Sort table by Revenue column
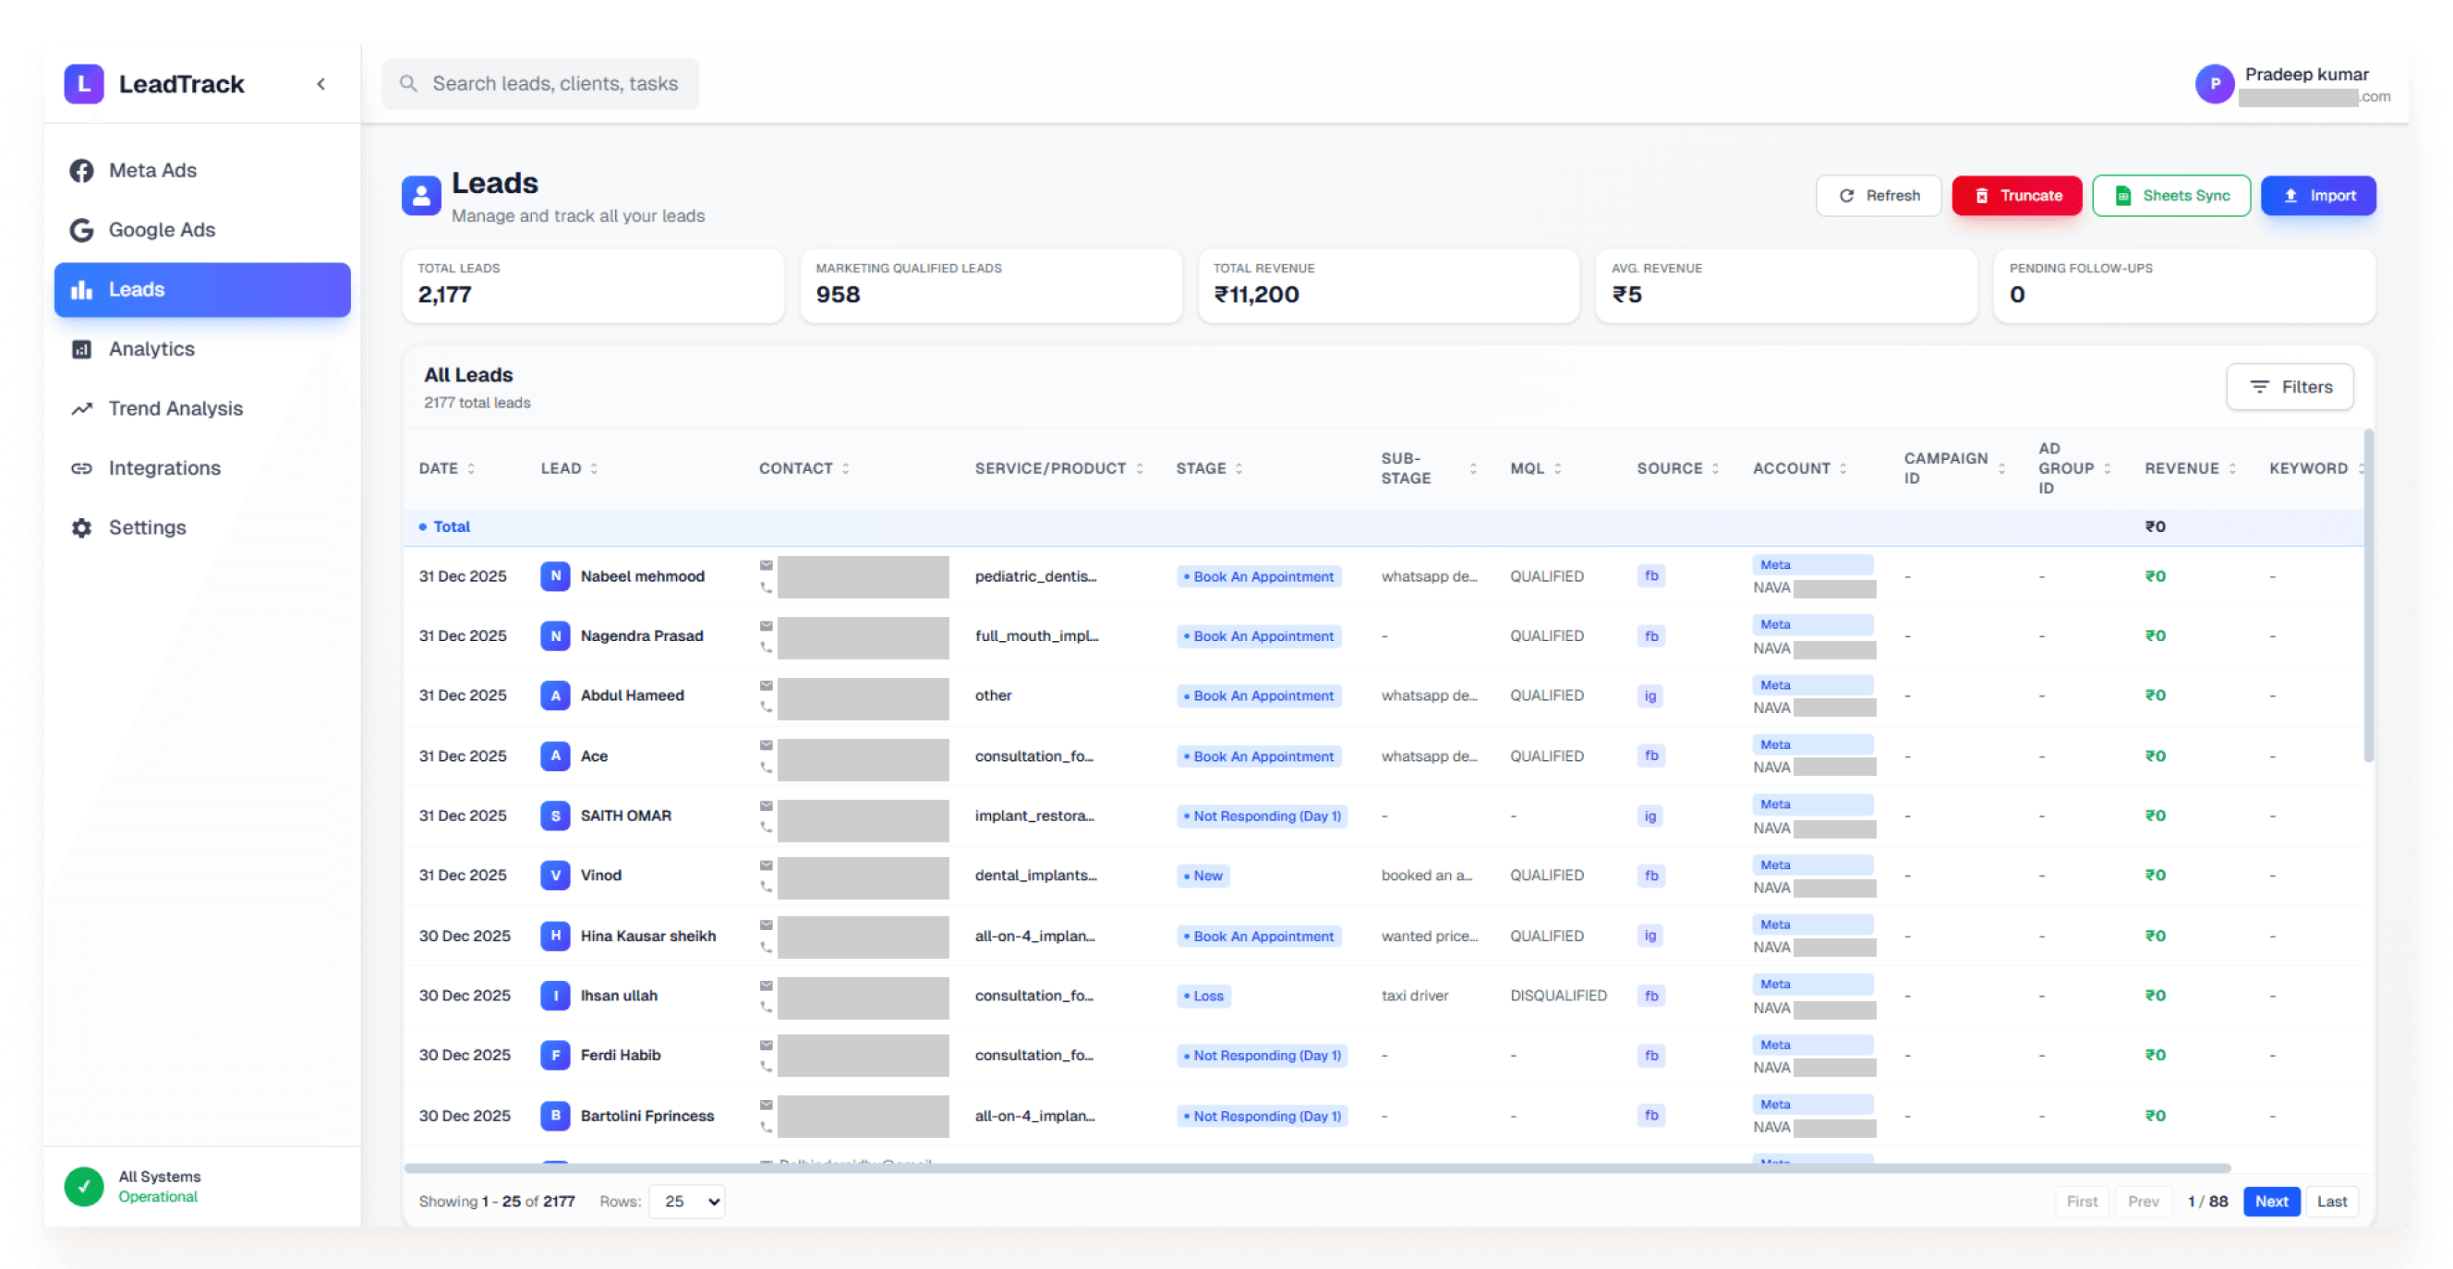Image resolution: width=2453 pixels, height=1269 pixels. [2189, 468]
